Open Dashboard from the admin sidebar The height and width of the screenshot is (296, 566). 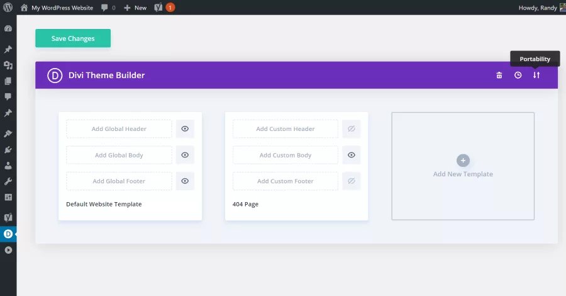click(8, 28)
